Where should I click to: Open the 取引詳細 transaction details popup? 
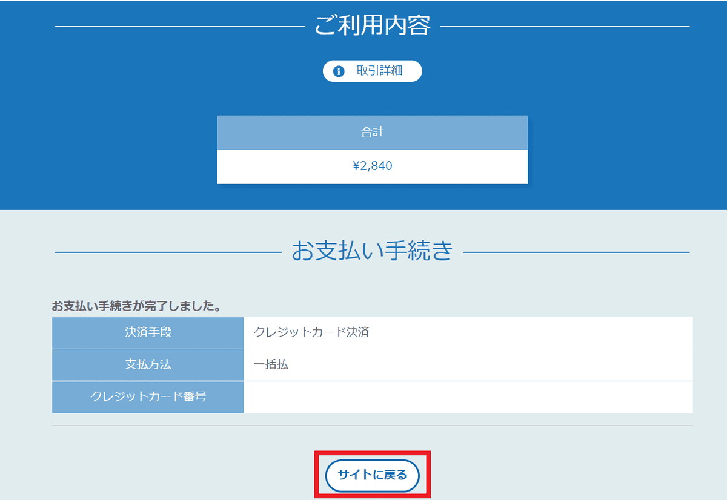pos(372,71)
